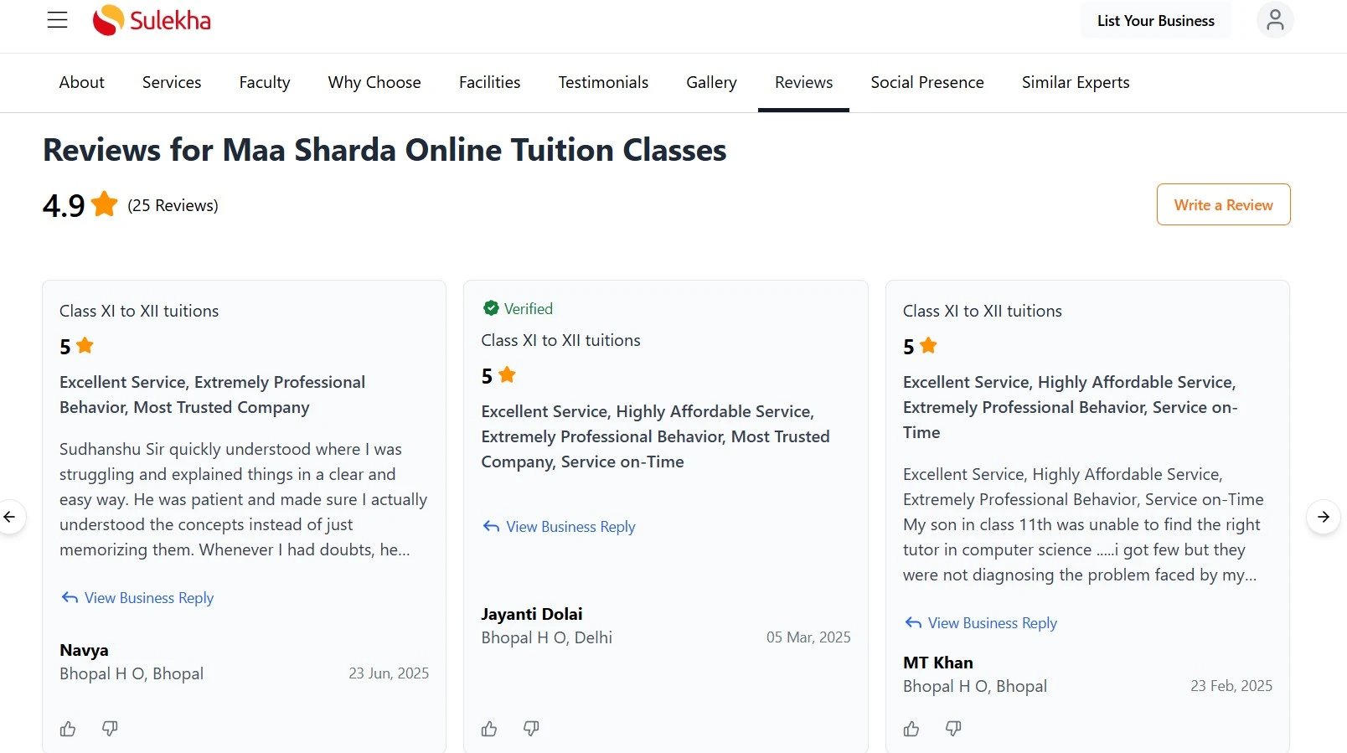Viewport: 1347px width, 753px height.
Task: Open the Similar Experts section
Action: pyautogui.click(x=1075, y=82)
